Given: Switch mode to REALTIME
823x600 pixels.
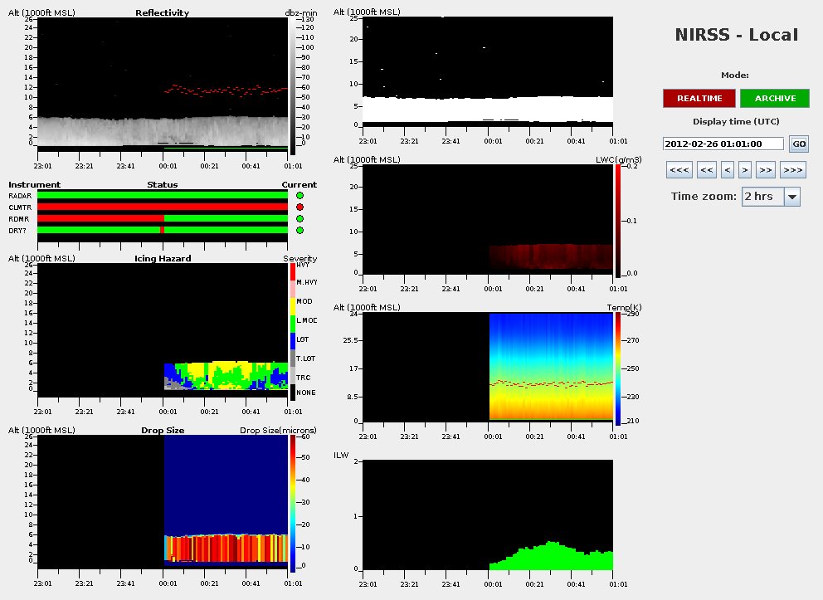Looking at the screenshot, I should (699, 99).
